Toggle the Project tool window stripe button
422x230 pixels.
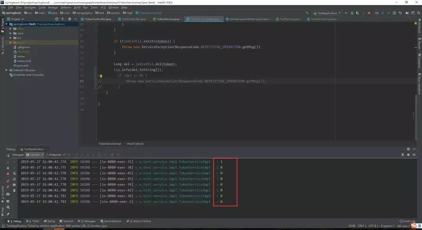click(x=2, y=25)
